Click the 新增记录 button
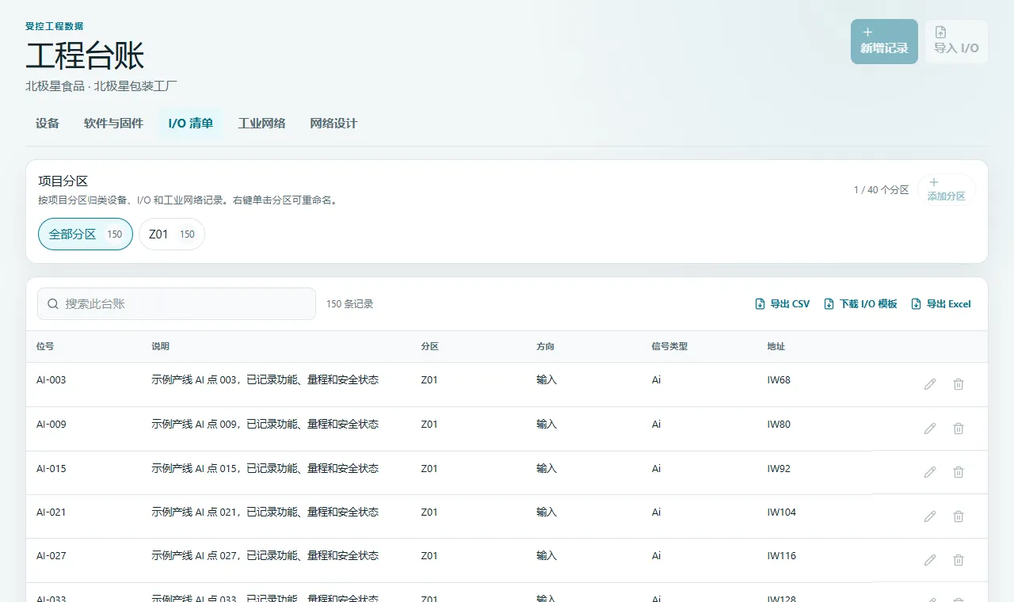 (884, 41)
